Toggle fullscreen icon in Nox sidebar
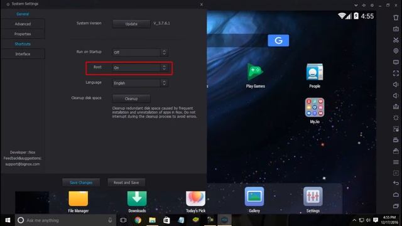 click(396, 73)
